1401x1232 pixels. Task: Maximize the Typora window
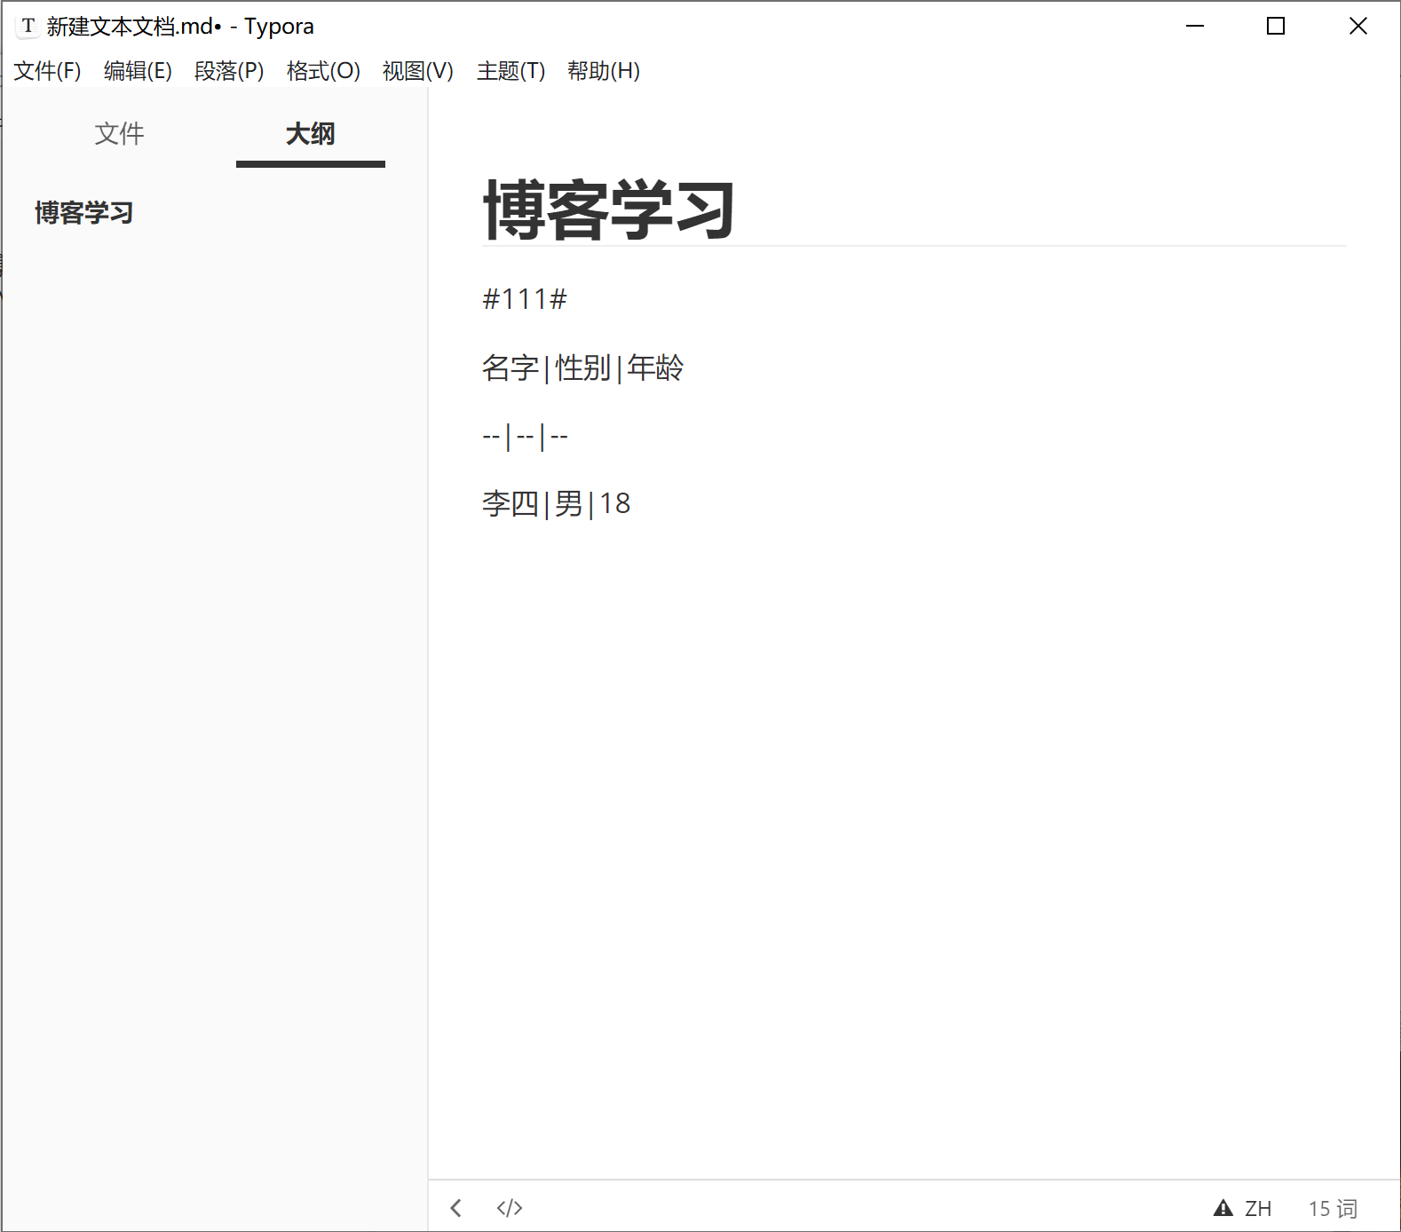1276,26
